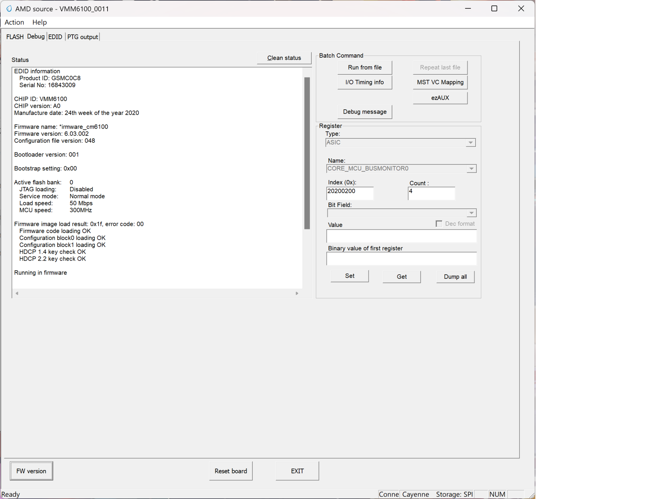Open the Help menu
The image size is (666, 499).
pos(39,22)
